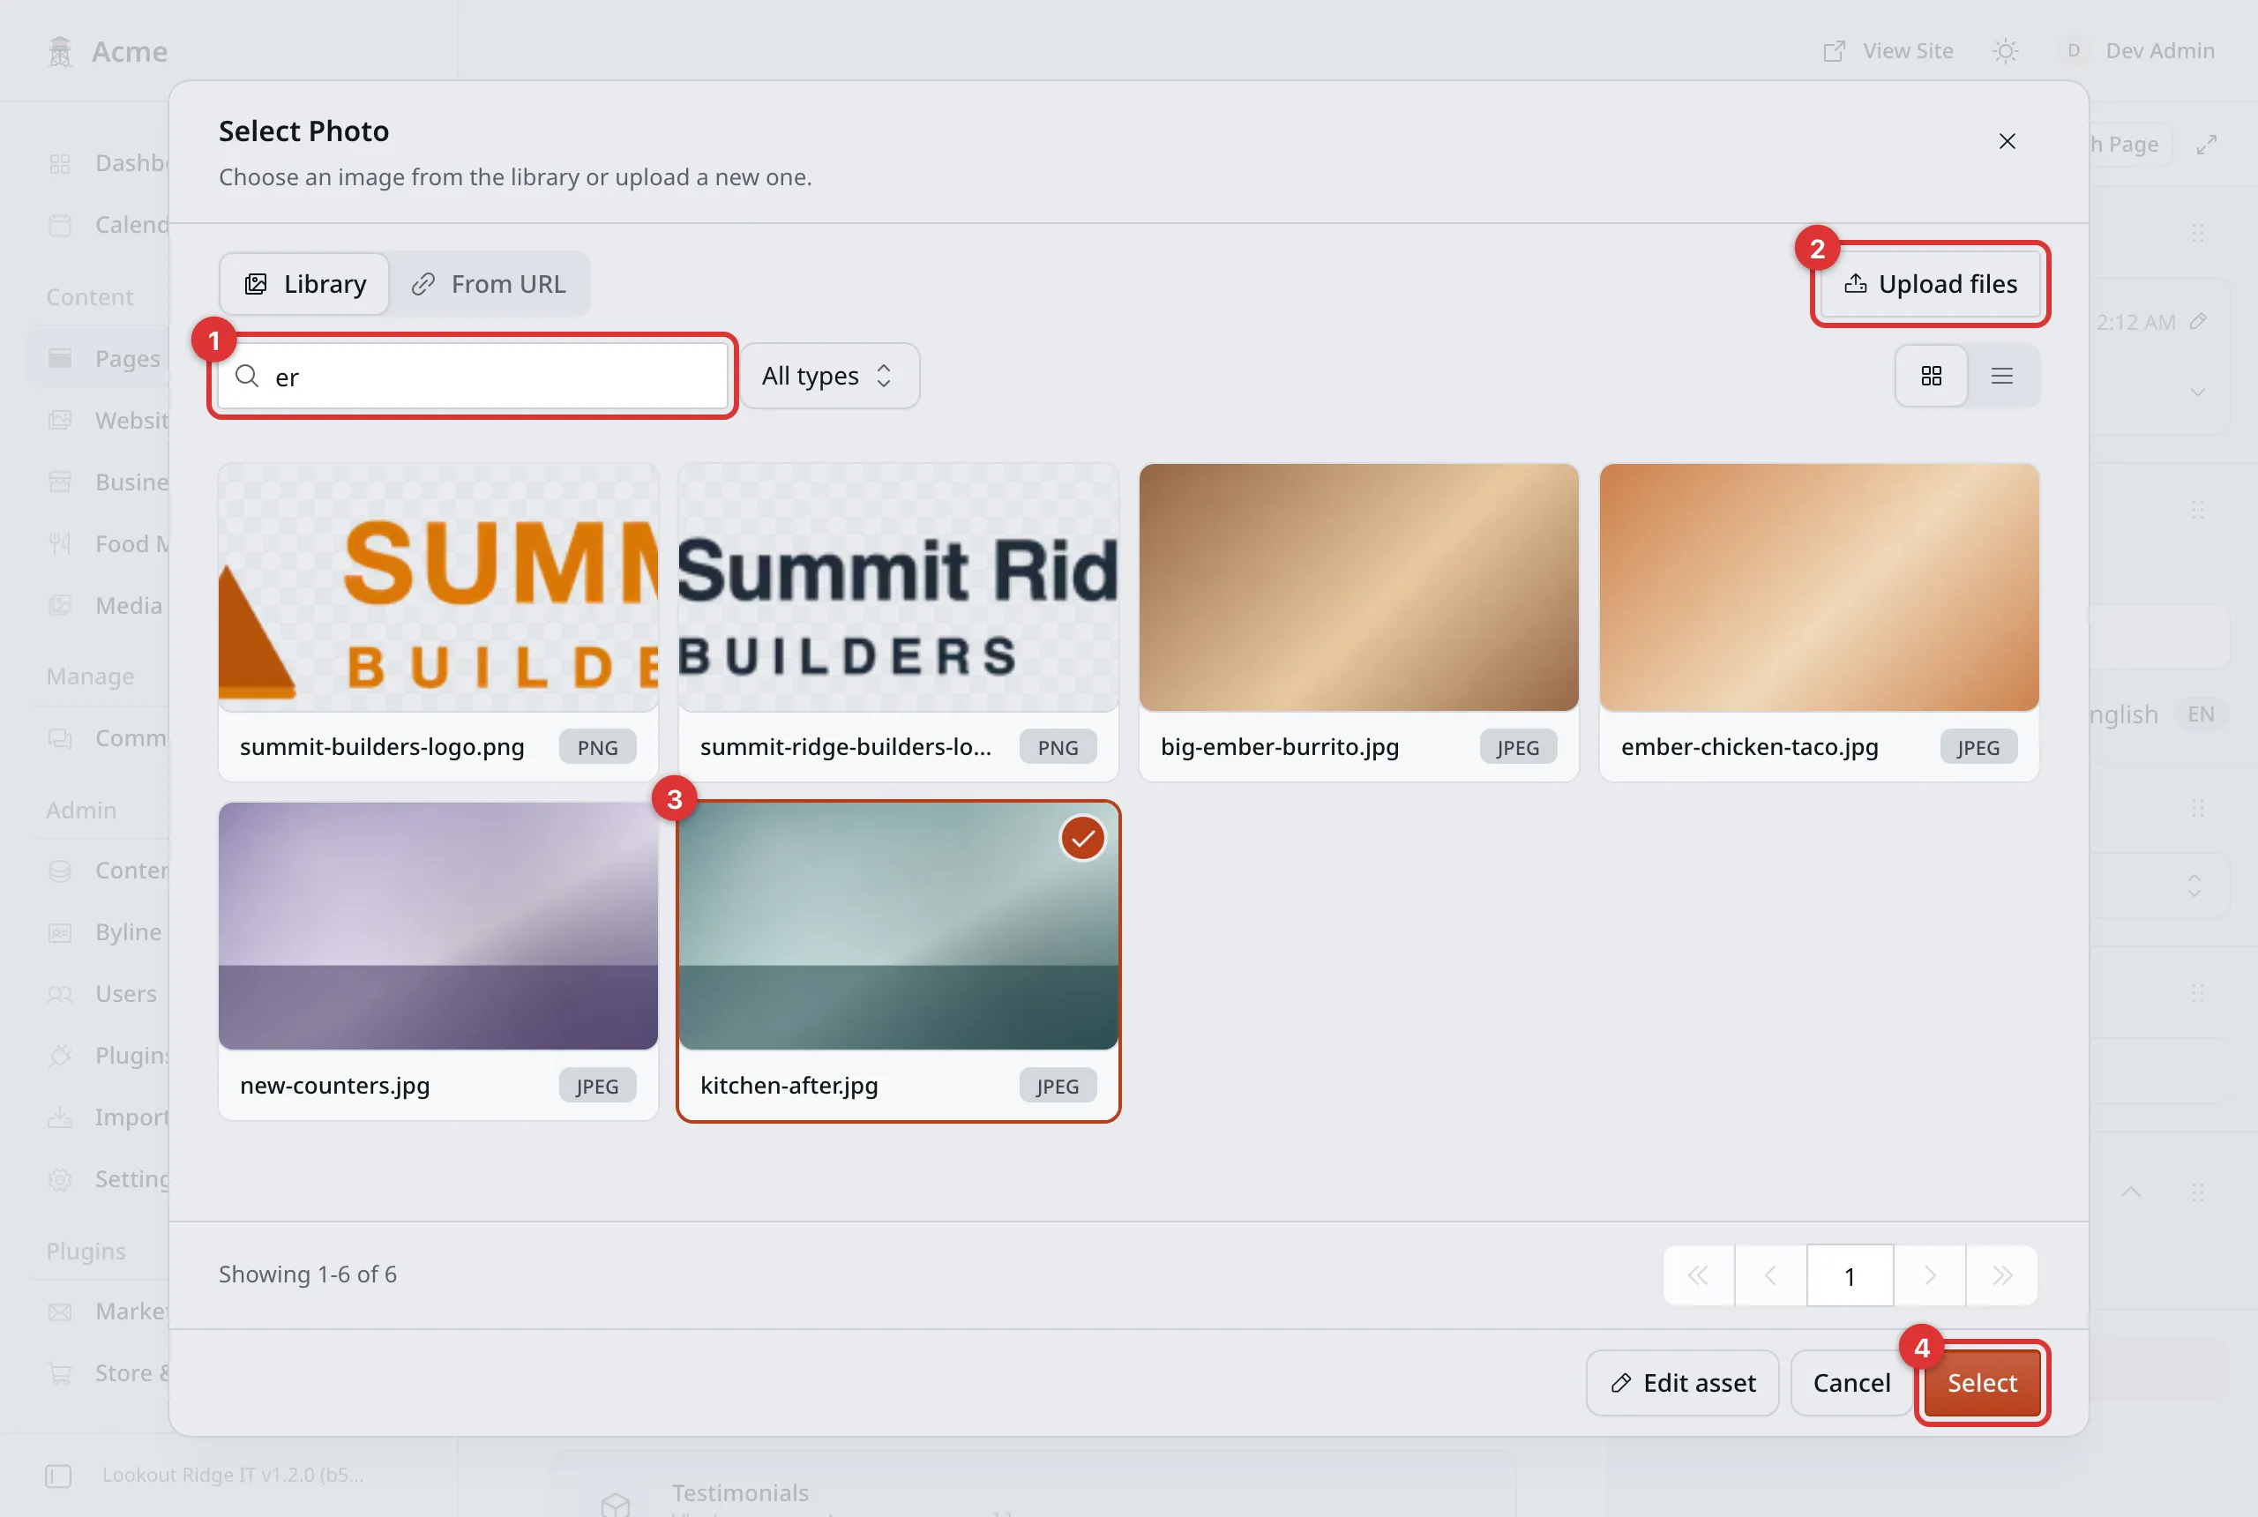Screen dimensions: 2258x1517
Task: Deselect the kitchen-after.jpg checkmark
Action: pos(1082,838)
